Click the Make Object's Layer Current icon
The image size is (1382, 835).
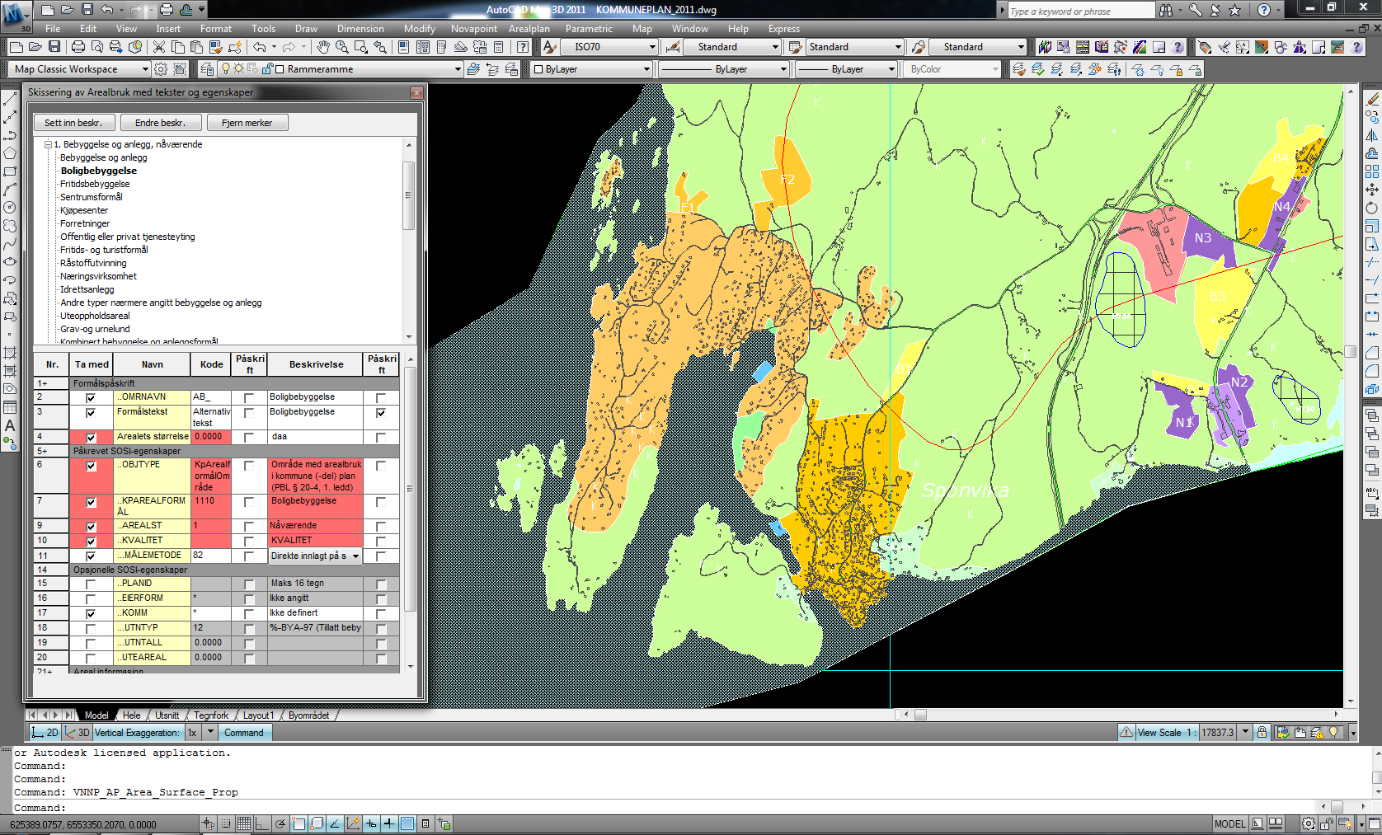click(x=473, y=69)
